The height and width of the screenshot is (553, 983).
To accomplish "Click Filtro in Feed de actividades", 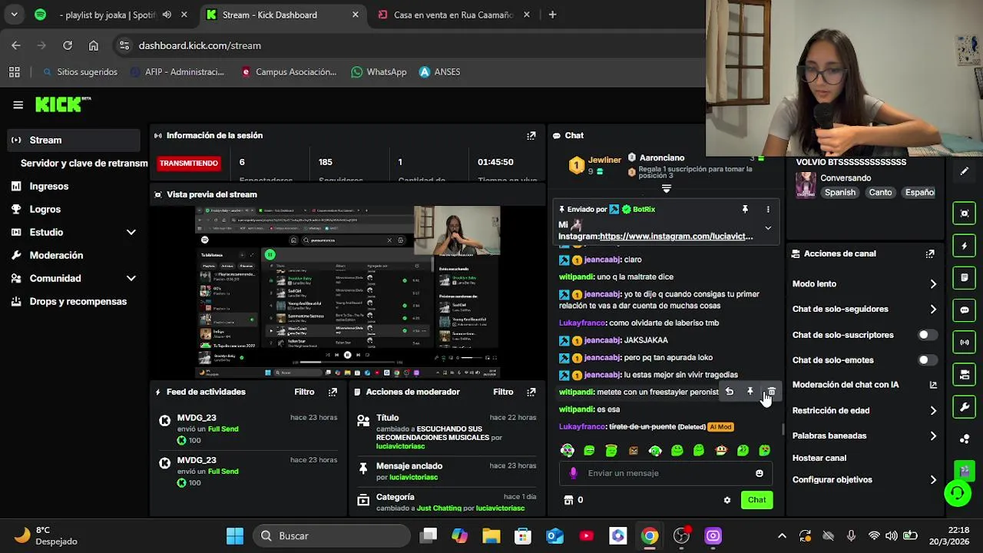I will 304,392.
